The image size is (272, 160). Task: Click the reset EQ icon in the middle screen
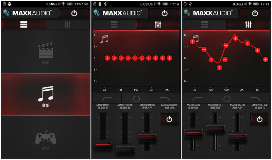136,99
